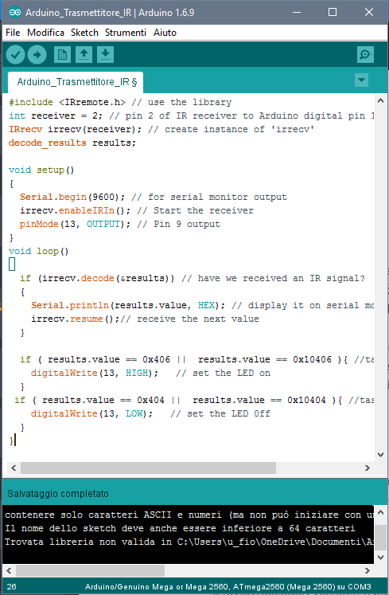389x595 pixels.
Task: Click the 0x10404 value in code
Action: tap(306, 401)
